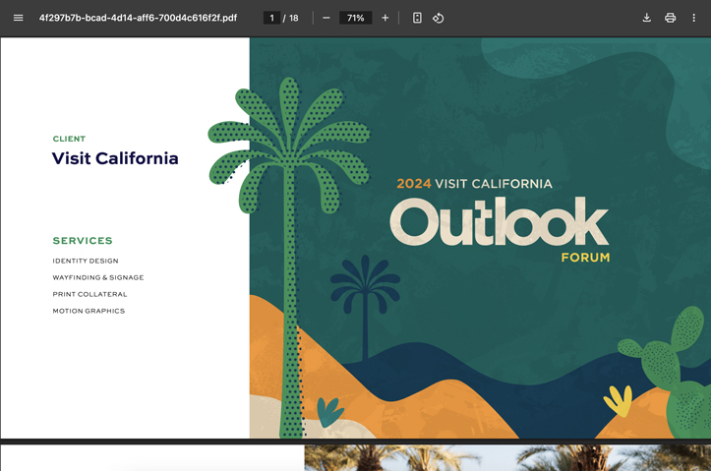711x471 pixels.
Task: Click the large 'Outlook' logo text
Action: [x=499, y=221]
